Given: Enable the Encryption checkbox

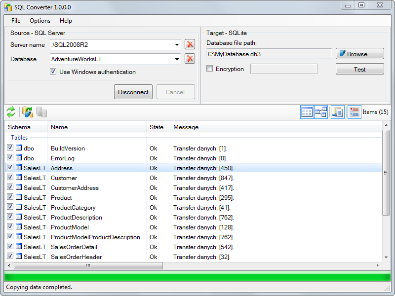Looking at the screenshot, I should (209, 69).
